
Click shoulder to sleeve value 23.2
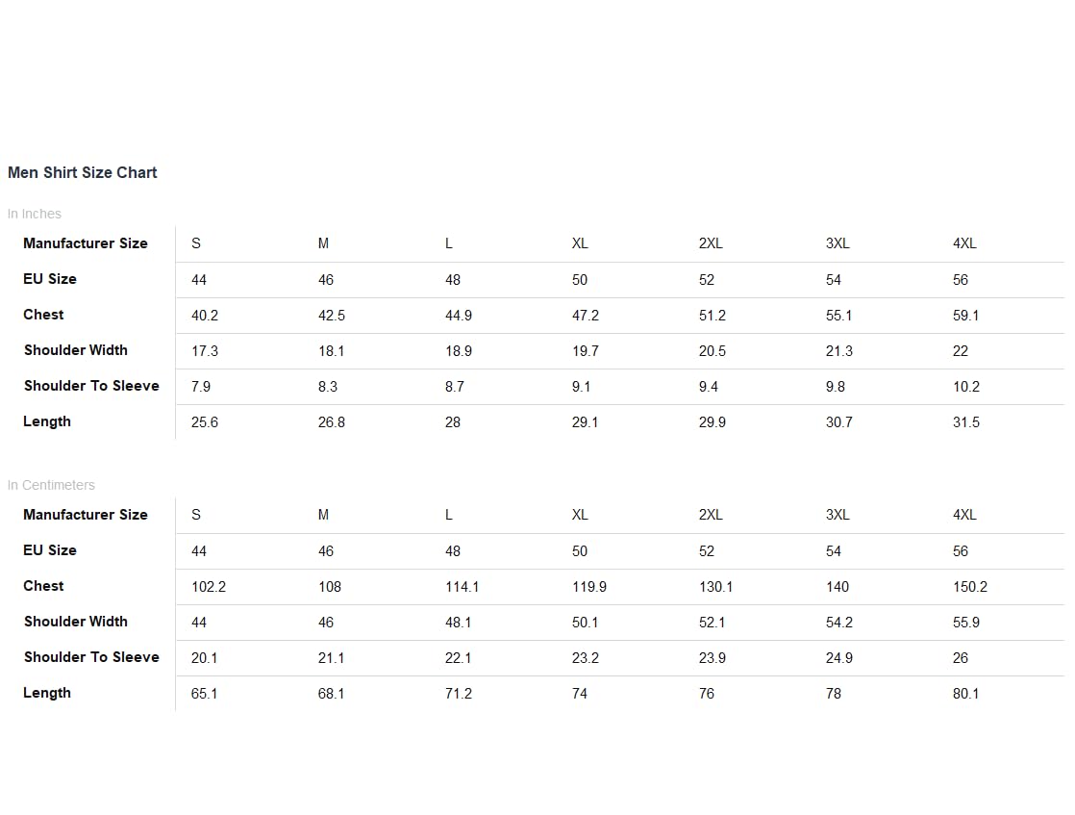586,658
